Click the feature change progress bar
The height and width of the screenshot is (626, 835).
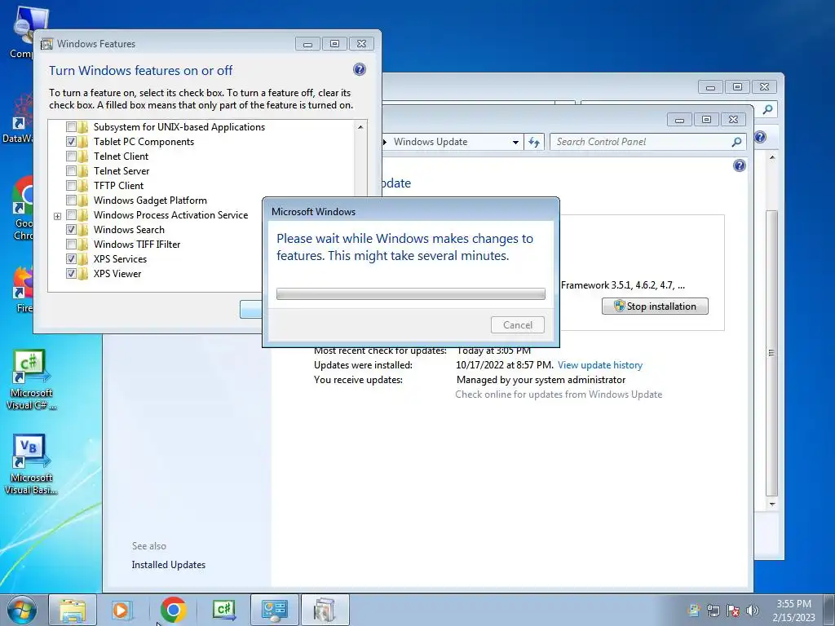coord(411,293)
